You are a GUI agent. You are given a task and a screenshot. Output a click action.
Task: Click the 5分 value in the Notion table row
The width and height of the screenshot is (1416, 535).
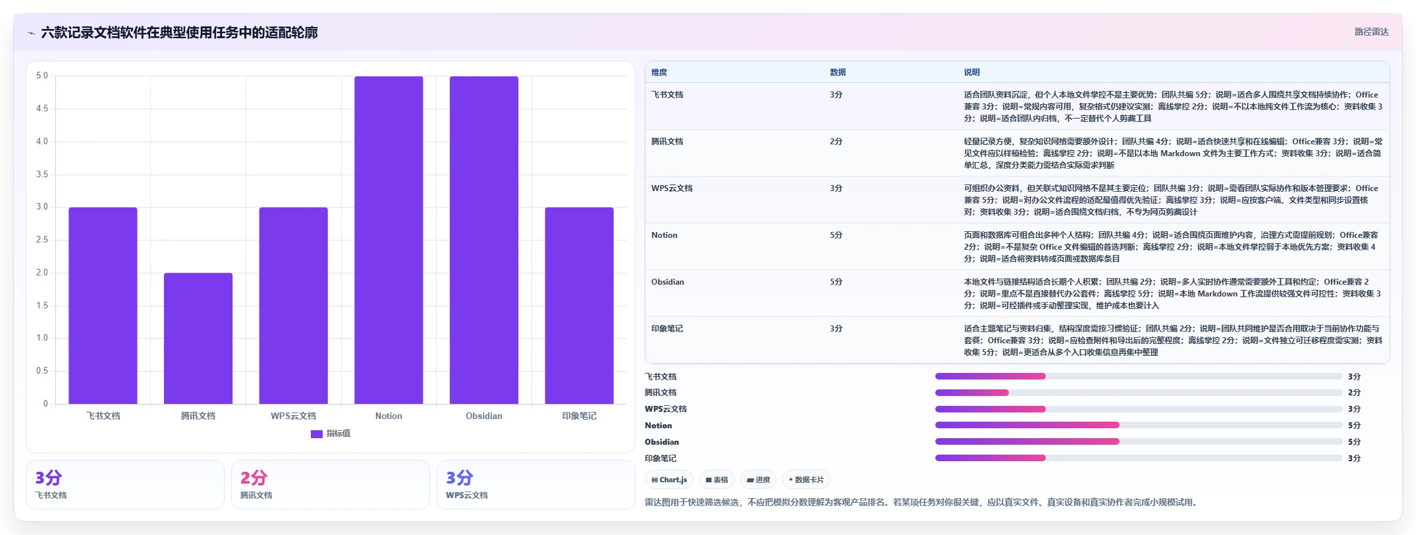[x=836, y=235]
